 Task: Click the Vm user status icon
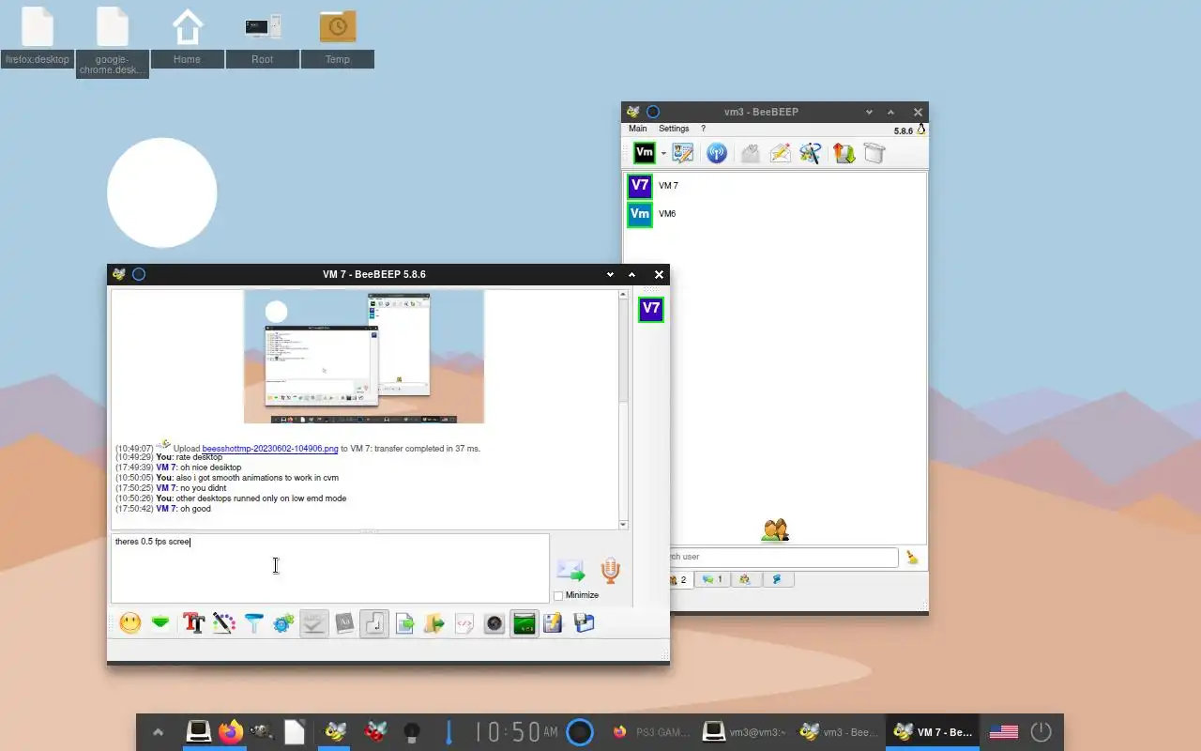coord(644,153)
